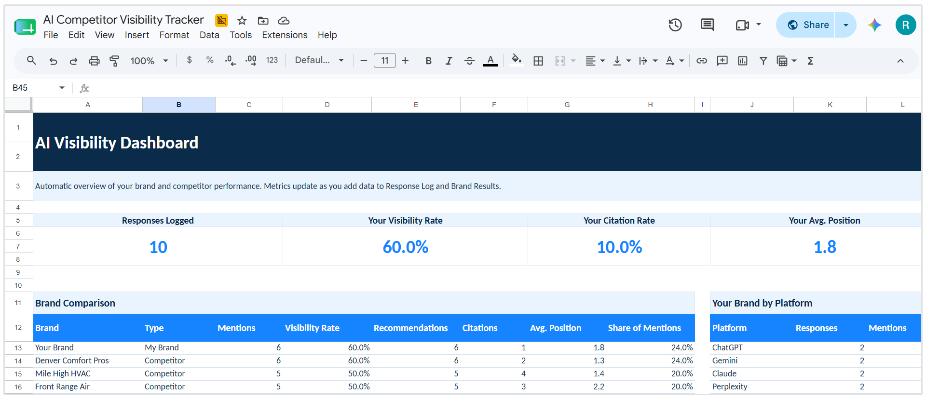
Task: Toggle strikethrough formatting
Action: click(469, 61)
